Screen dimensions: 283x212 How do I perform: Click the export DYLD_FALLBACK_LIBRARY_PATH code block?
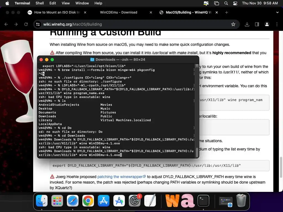pyautogui.click(x=159, y=166)
